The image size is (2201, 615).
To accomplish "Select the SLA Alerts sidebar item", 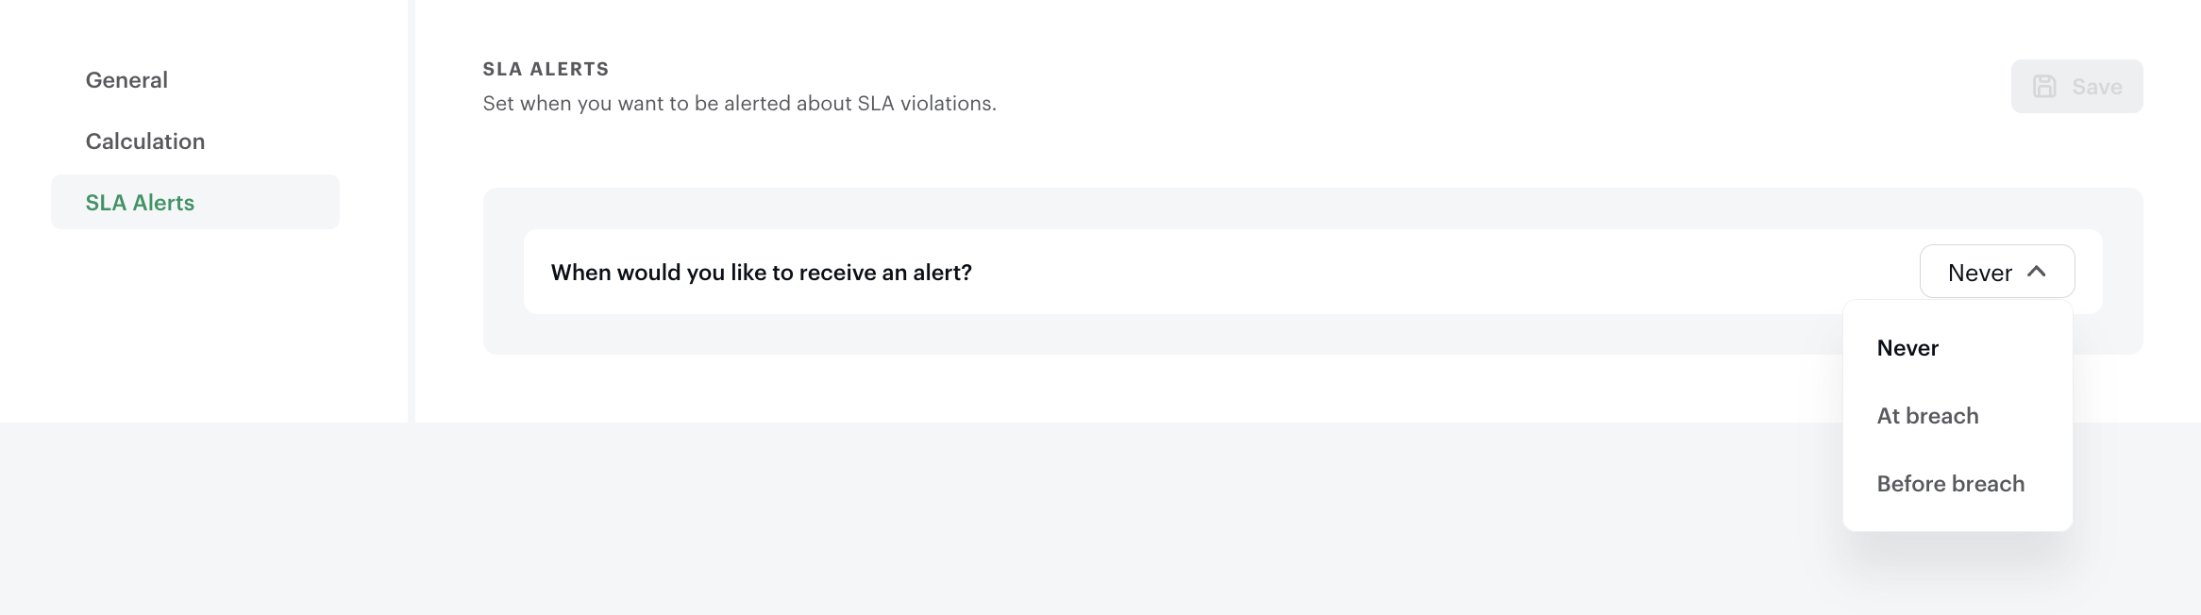I will click(140, 203).
